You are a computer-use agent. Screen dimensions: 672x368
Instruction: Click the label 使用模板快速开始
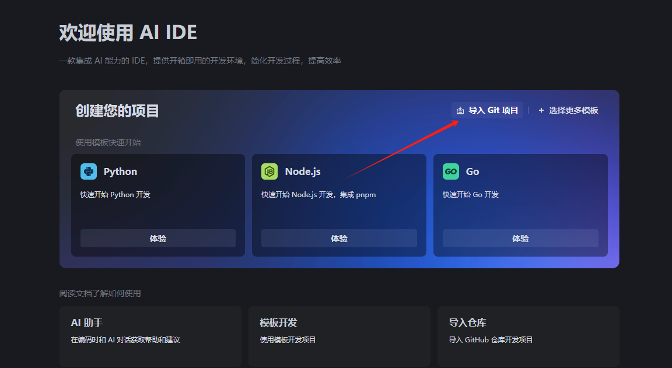tap(108, 142)
